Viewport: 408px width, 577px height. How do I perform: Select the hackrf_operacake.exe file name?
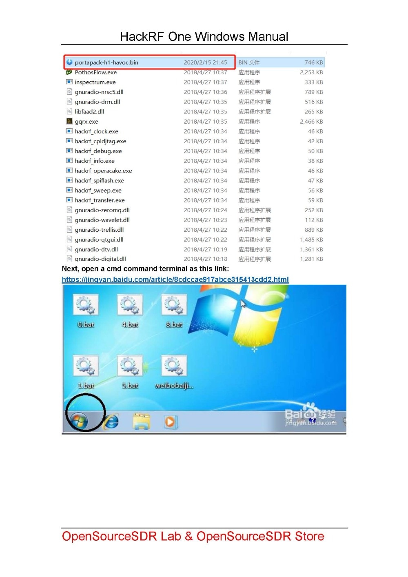point(103,171)
